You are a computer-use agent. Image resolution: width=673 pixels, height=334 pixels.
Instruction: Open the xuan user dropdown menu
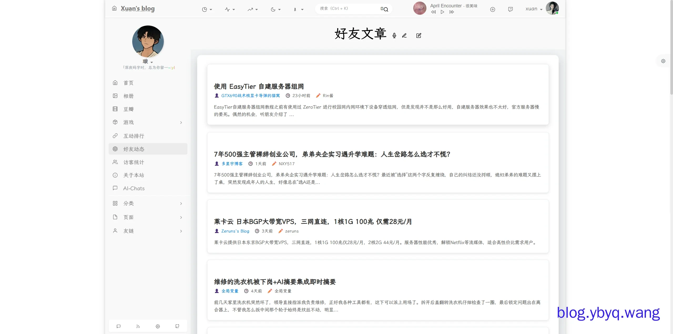click(x=534, y=9)
